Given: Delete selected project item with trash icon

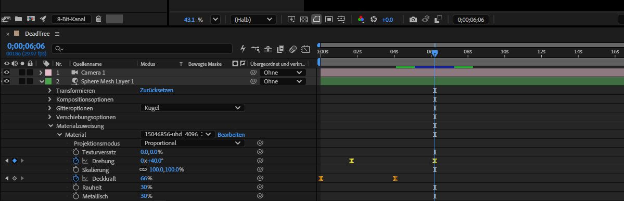Looking at the screenshot, I should (x=99, y=19).
